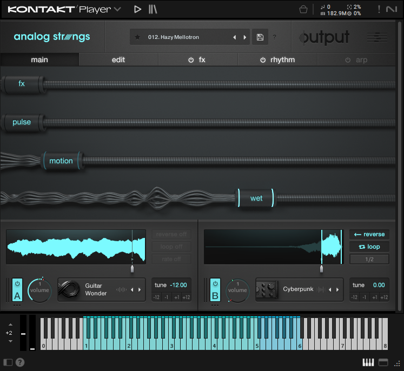Open the arp tab

pyautogui.click(x=361, y=60)
